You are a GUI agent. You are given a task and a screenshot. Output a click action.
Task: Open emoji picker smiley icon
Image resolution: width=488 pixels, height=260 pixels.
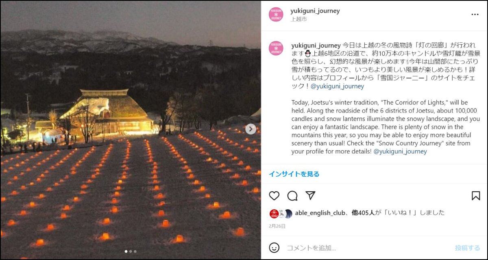click(x=274, y=247)
